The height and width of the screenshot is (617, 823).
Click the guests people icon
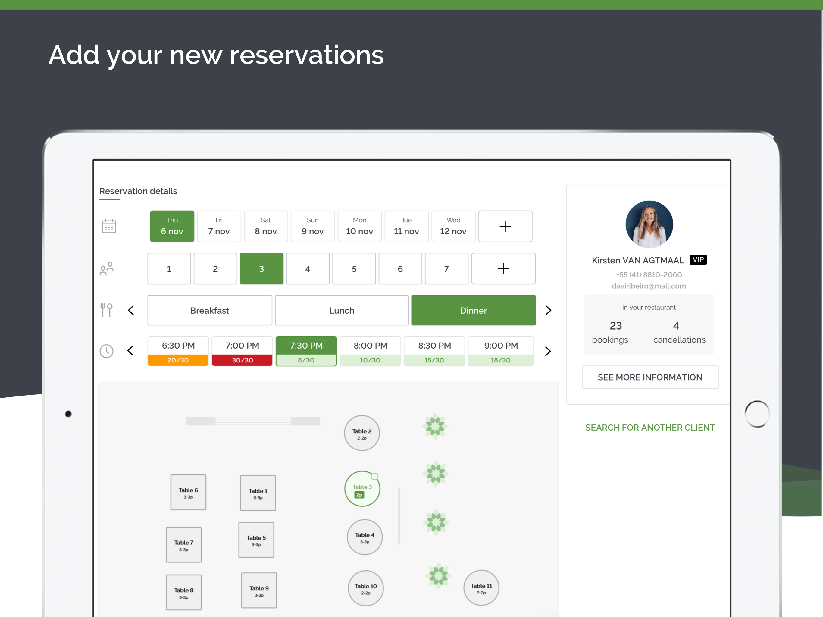click(x=107, y=269)
